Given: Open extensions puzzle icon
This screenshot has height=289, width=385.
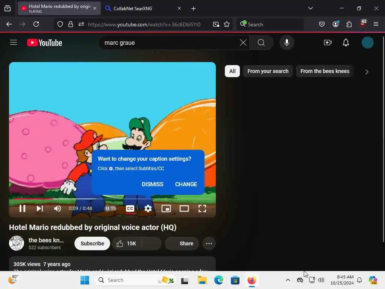Looking at the screenshot, I should pos(349,24).
